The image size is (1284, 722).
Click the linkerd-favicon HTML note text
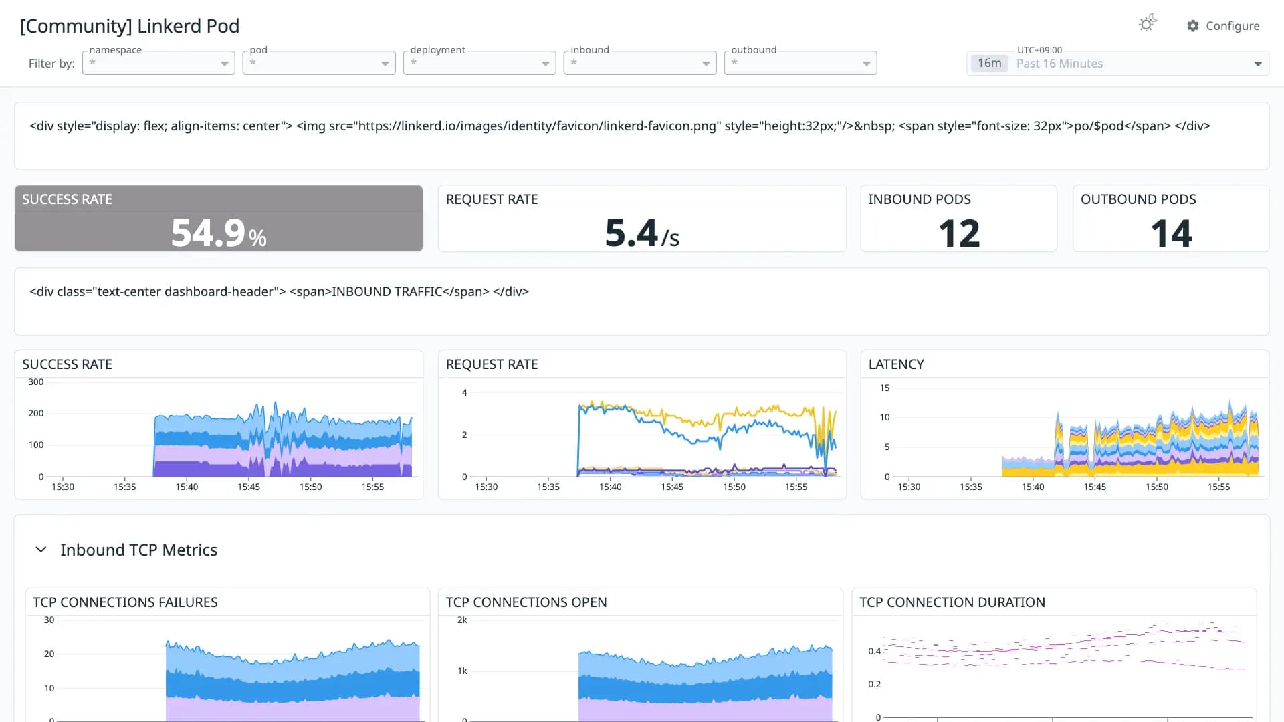tap(620, 126)
